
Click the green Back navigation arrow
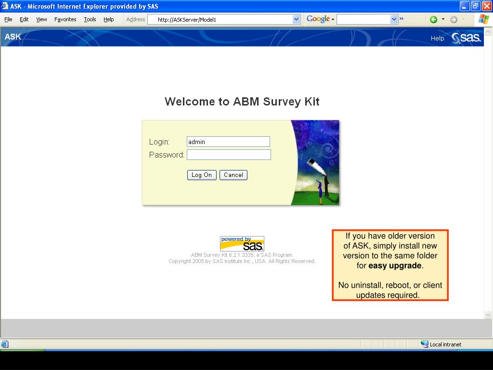point(433,19)
